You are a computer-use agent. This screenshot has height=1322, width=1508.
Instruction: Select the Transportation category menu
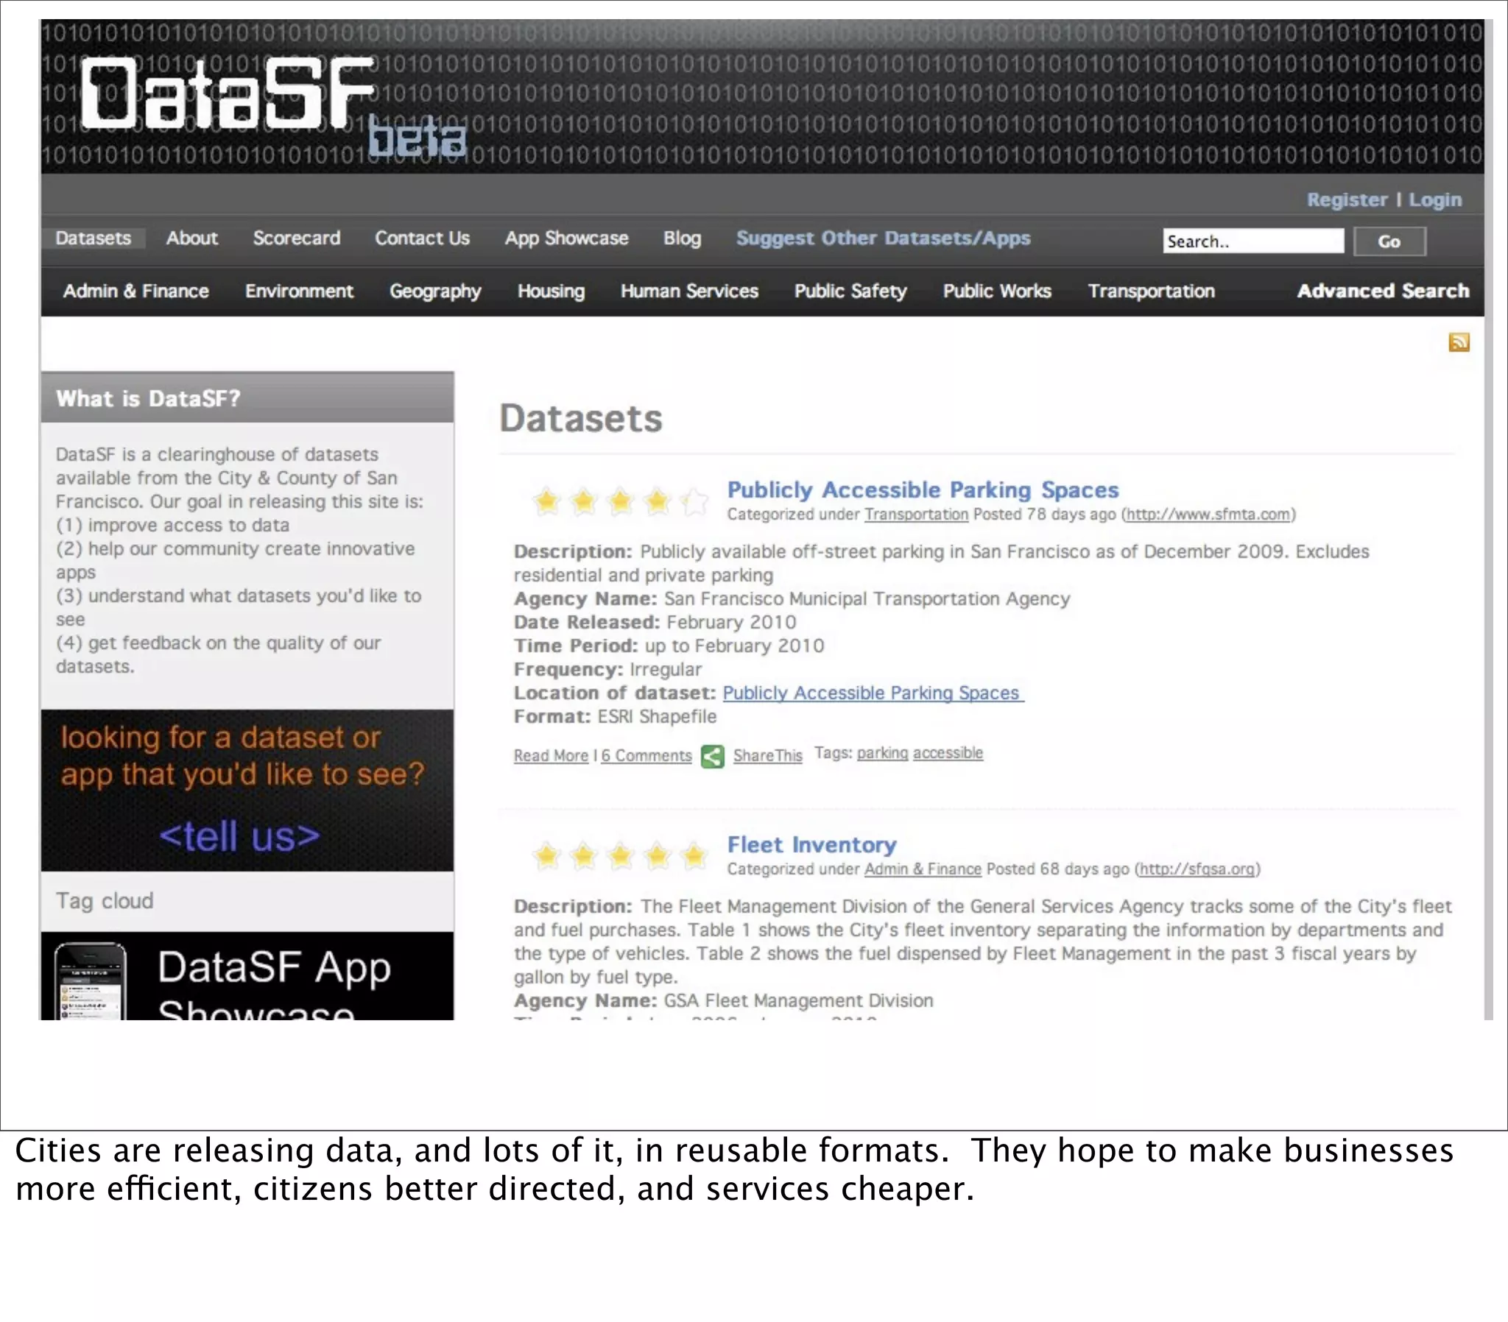click(1151, 291)
